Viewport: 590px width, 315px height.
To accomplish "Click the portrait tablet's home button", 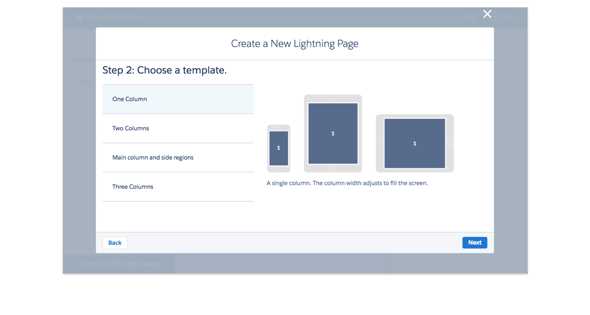I will pyautogui.click(x=333, y=168).
